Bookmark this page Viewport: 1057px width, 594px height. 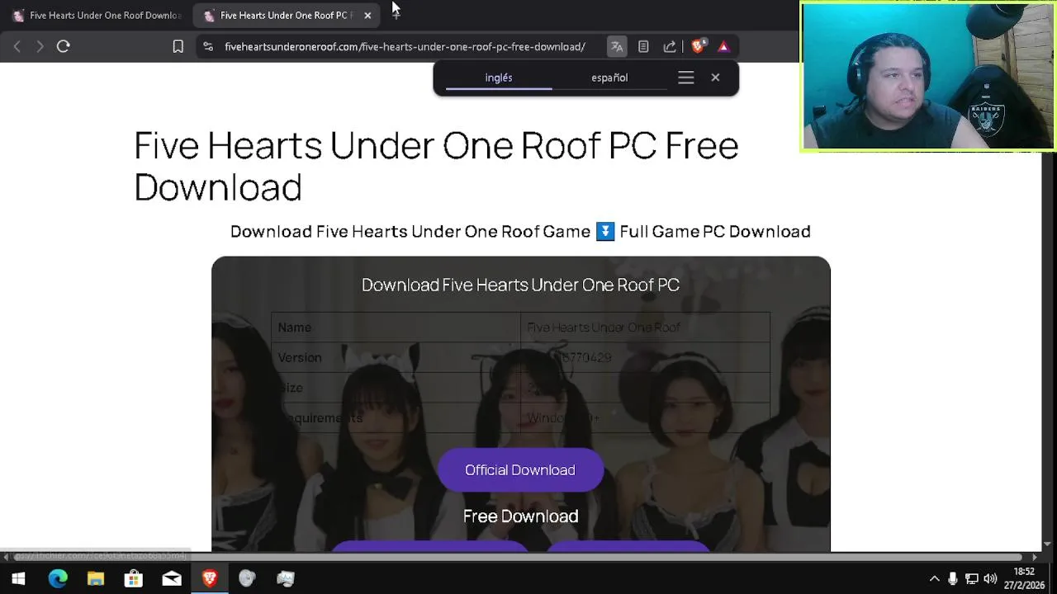178,46
